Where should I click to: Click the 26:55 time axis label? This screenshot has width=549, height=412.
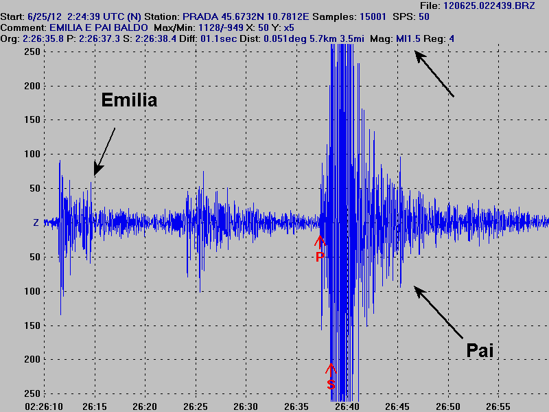[x=498, y=407]
